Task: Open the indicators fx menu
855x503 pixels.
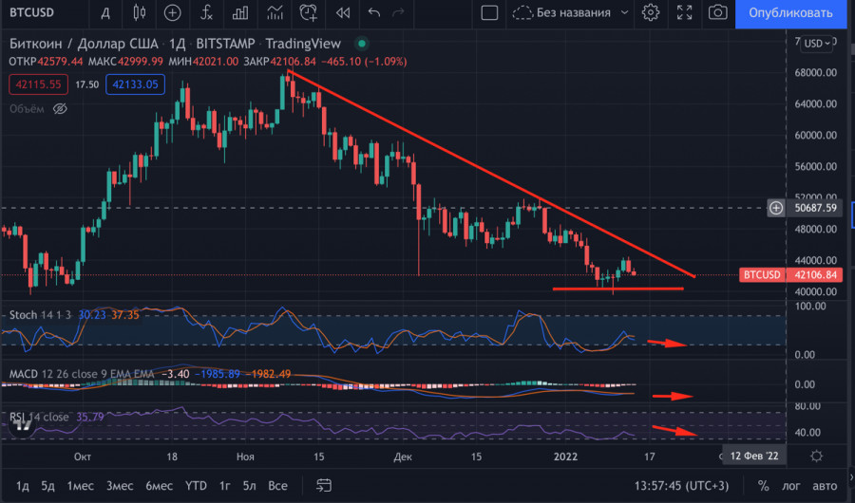Action: 206,12
